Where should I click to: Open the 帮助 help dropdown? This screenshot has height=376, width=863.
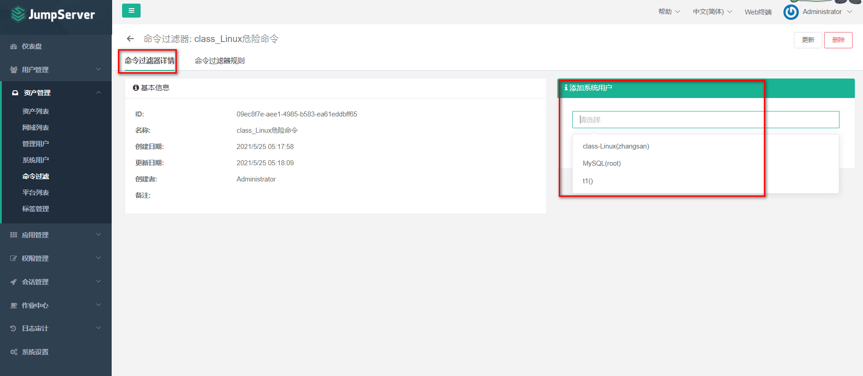669,12
